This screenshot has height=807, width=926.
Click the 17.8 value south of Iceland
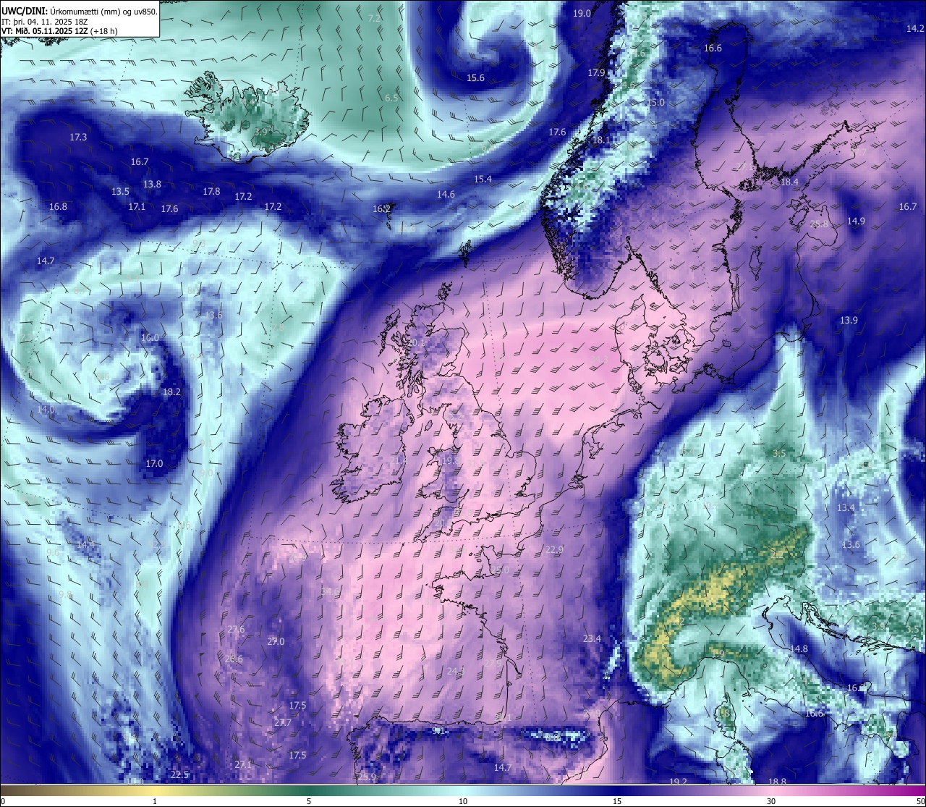coord(211,192)
